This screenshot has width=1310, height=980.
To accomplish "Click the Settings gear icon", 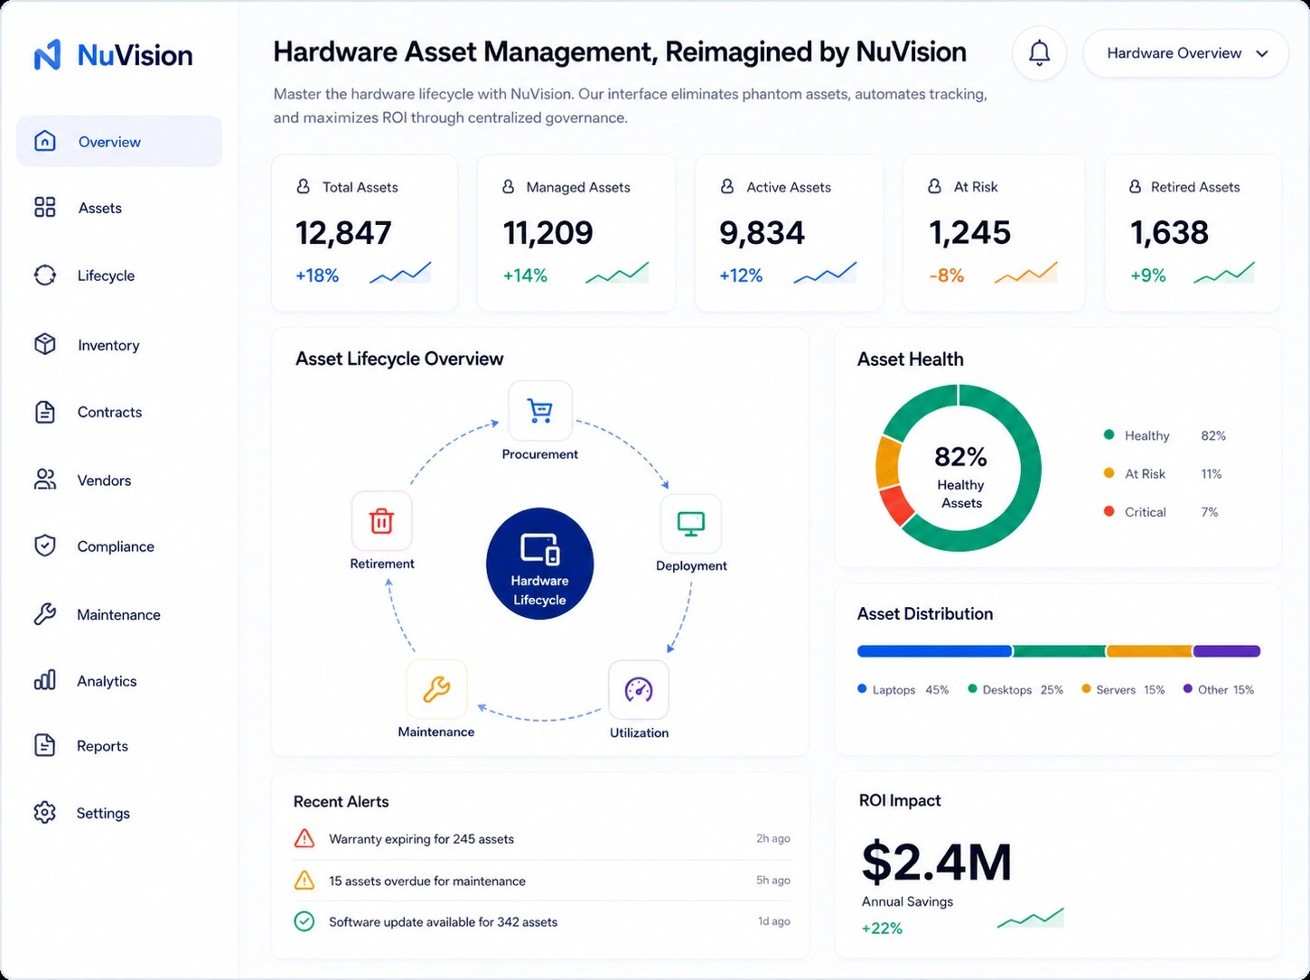I will click(45, 812).
